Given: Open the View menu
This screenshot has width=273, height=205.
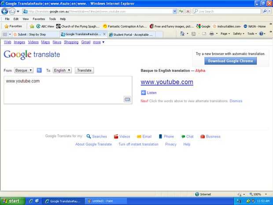Looking at the screenshot, I should click(26, 19).
